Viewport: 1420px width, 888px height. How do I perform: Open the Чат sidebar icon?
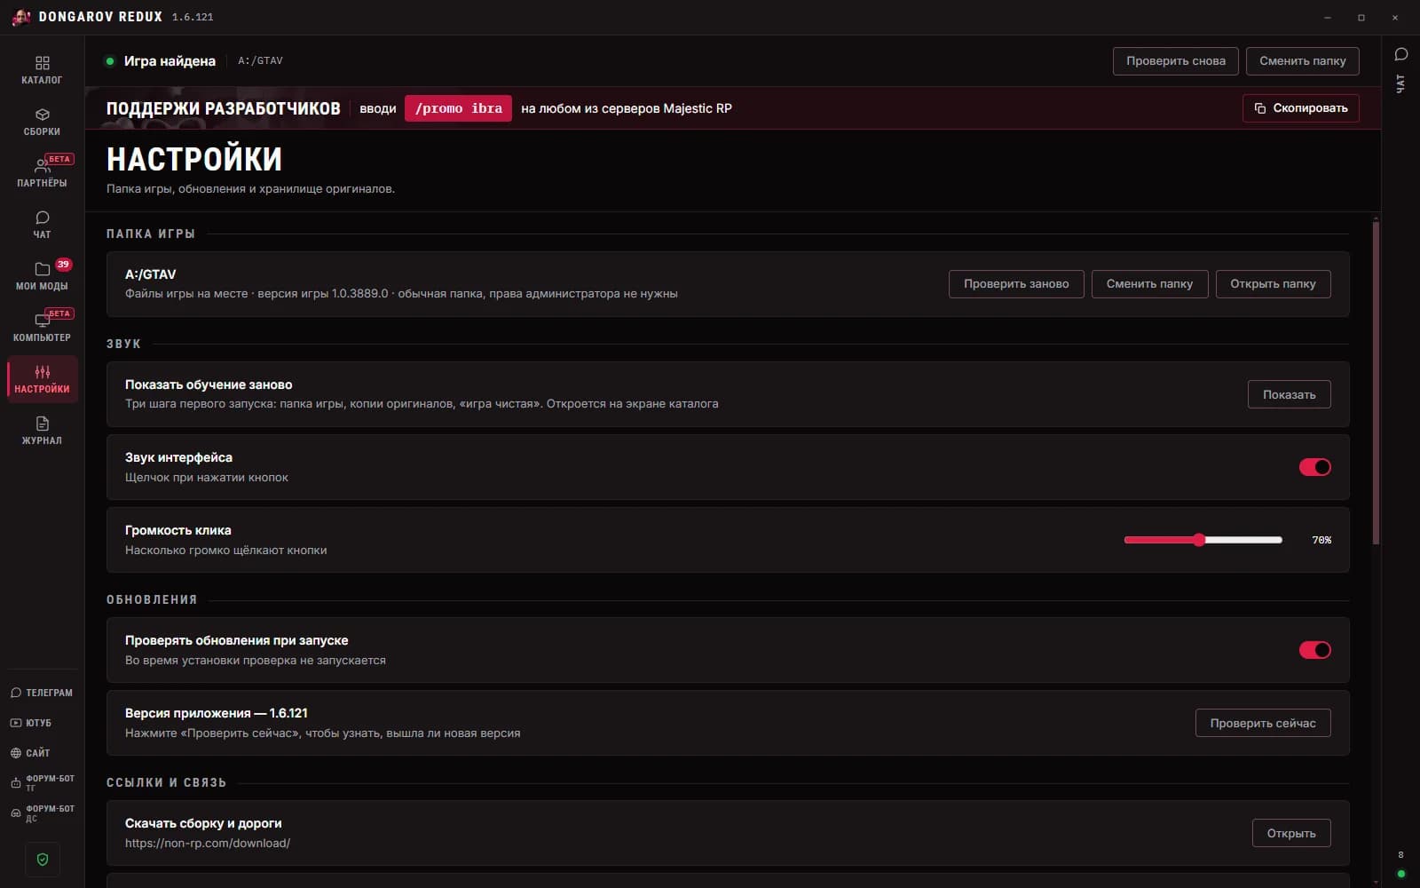(x=42, y=225)
